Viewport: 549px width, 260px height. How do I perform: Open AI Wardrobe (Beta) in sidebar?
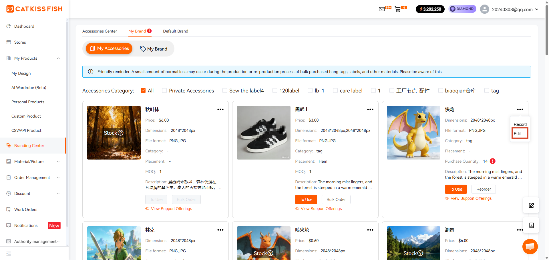pos(29,88)
